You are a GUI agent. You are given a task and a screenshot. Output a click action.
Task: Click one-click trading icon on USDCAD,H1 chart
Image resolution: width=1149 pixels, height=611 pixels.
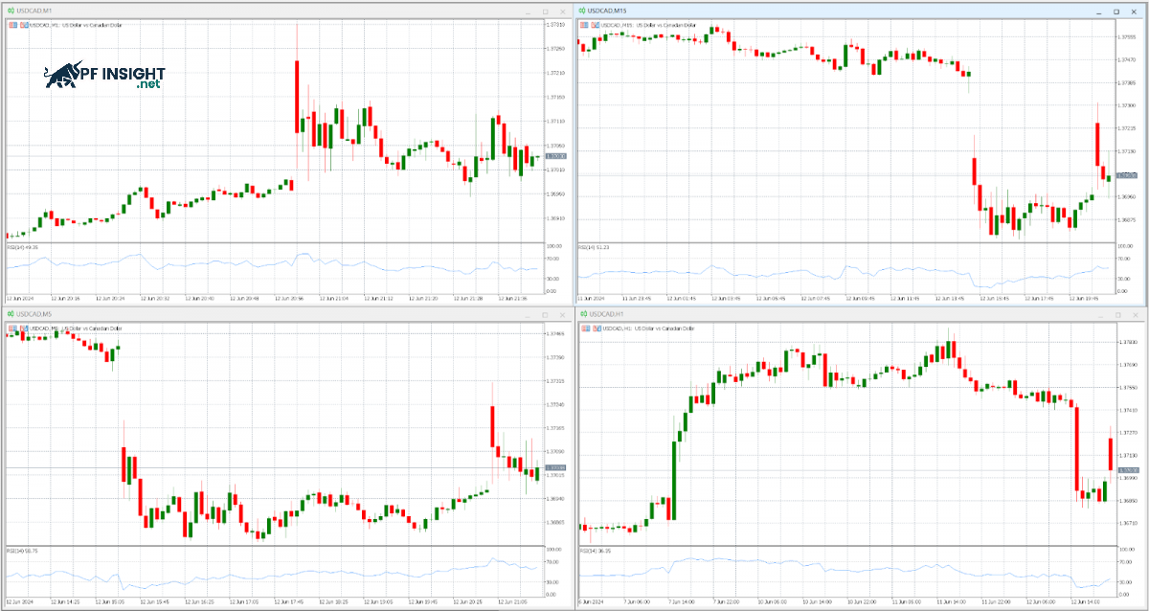click(585, 328)
